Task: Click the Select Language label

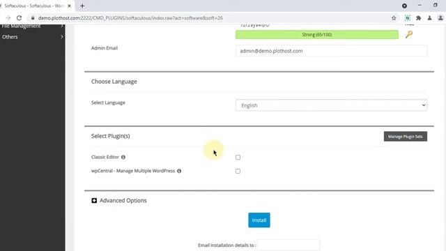Action: pyautogui.click(x=108, y=102)
